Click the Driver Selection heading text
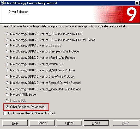This screenshot has width=140, height=129. coord(19,12)
